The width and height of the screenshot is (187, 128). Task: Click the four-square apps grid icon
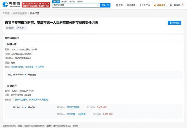click(117, 5)
